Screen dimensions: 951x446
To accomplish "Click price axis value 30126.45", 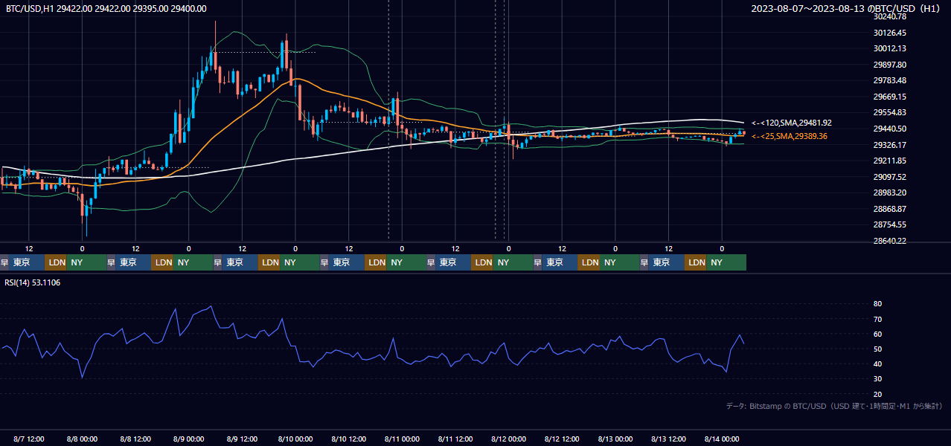I will click(x=889, y=33).
